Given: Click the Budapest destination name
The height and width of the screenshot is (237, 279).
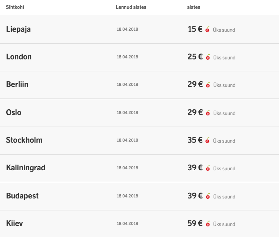Looking at the screenshot, I should pos(22,196).
